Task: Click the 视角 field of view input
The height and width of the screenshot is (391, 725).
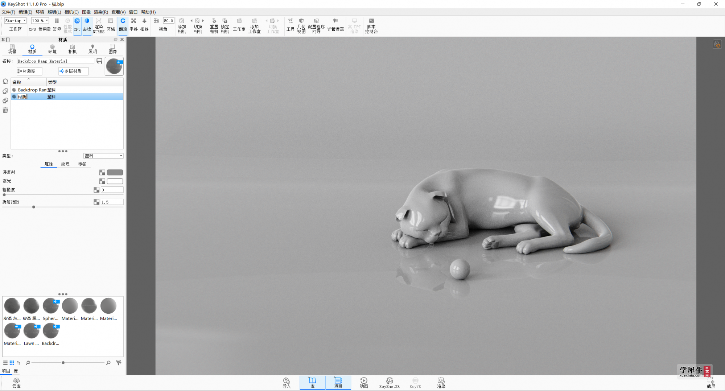Action: point(169,21)
